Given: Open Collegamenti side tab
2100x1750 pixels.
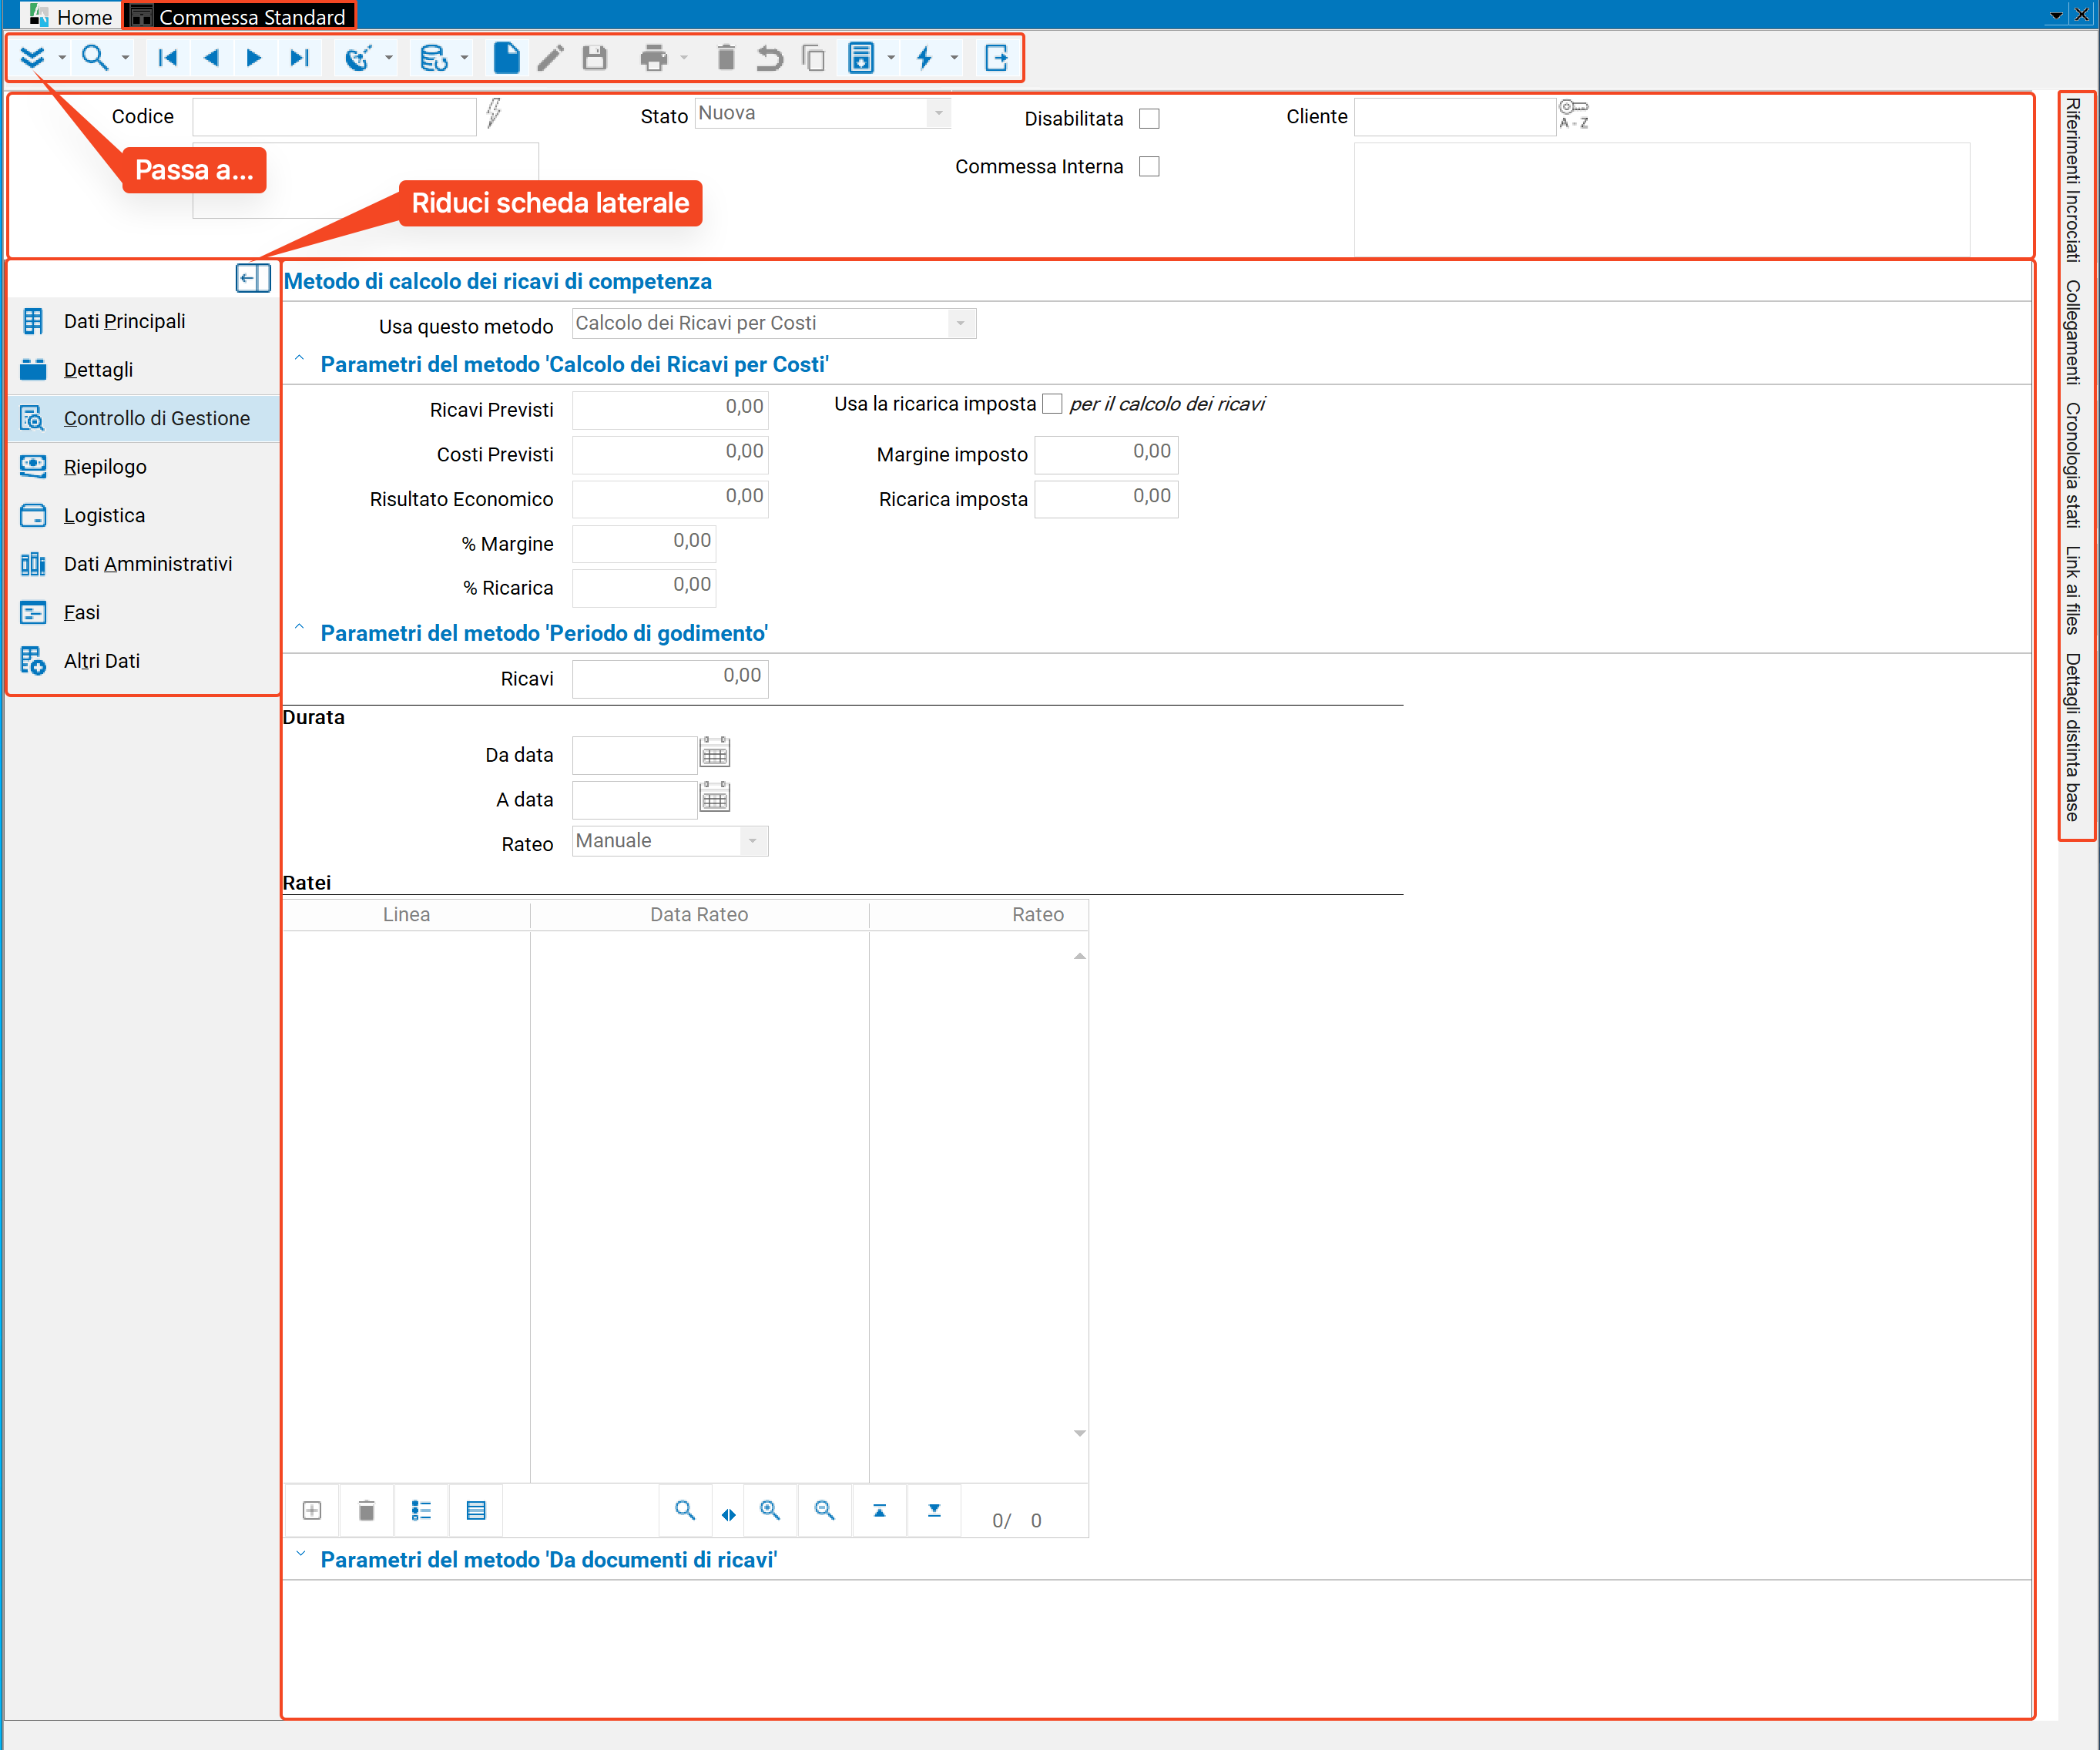Looking at the screenshot, I should [2073, 332].
